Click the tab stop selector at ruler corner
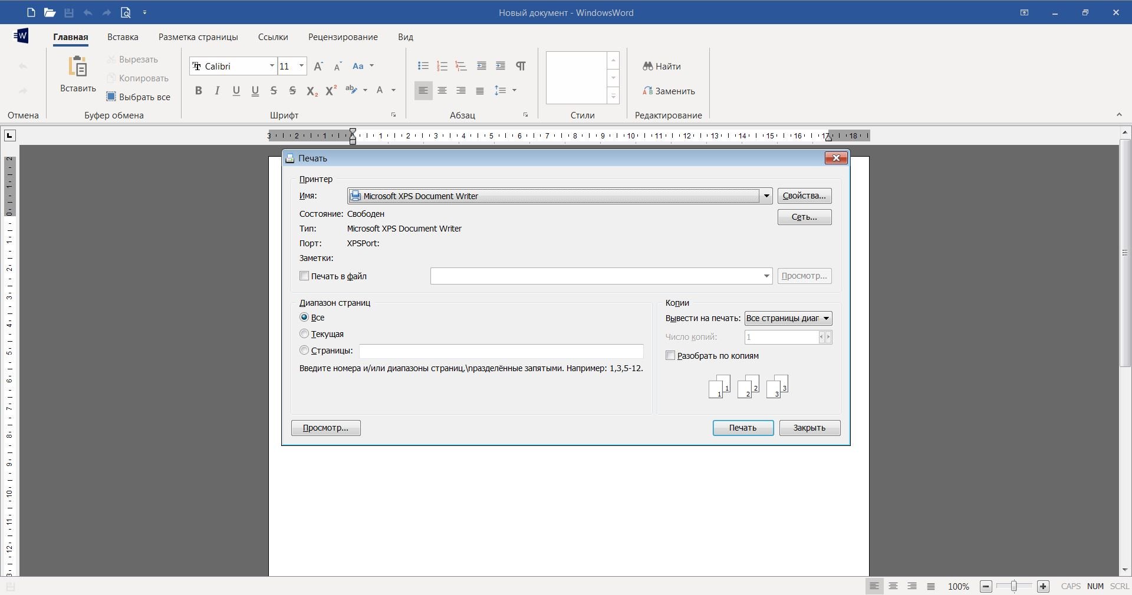The image size is (1132, 595). coord(9,136)
